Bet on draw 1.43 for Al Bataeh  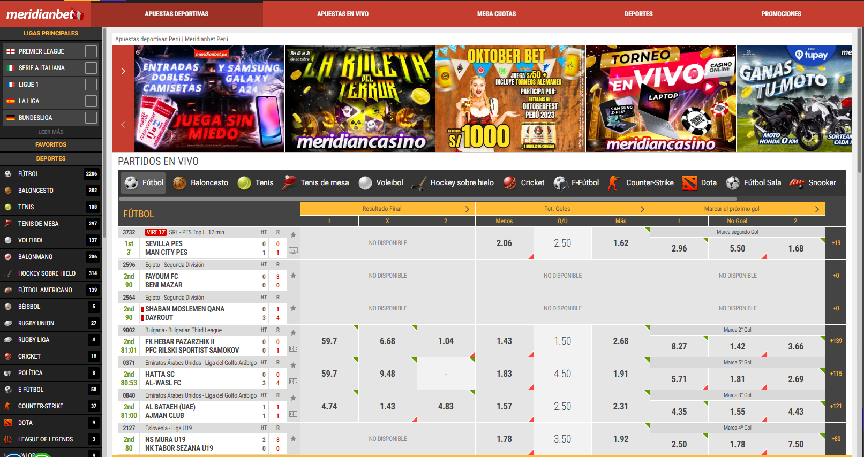pyautogui.click(x=387, y=406)
